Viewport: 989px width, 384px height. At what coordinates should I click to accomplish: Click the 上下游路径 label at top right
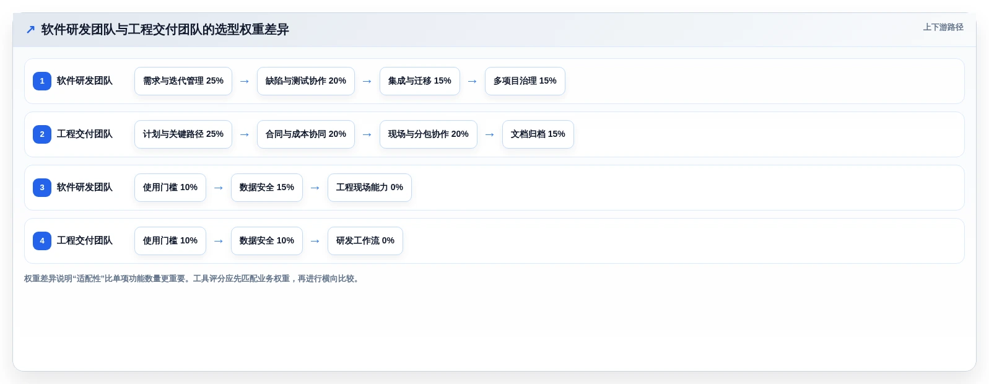coord(943,27)
